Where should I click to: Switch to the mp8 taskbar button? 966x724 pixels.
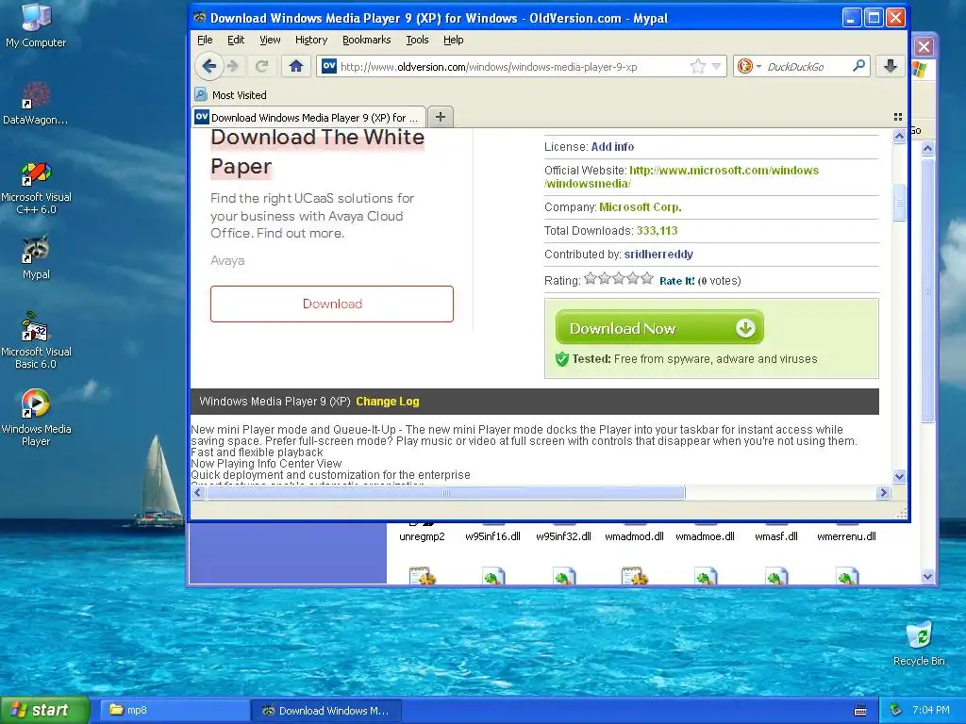click(x=175, y=710)
